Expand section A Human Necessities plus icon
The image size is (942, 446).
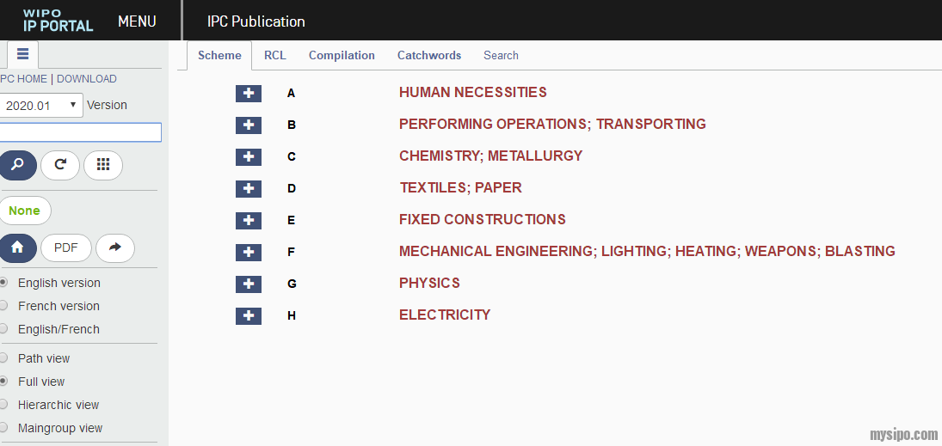[249, 93]
